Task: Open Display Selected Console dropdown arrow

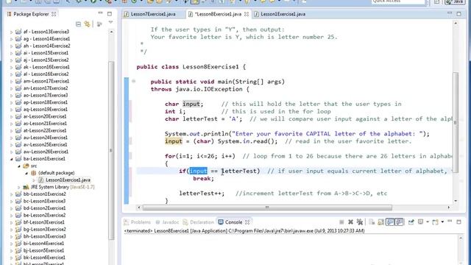Action: click(x=427, y=222)
